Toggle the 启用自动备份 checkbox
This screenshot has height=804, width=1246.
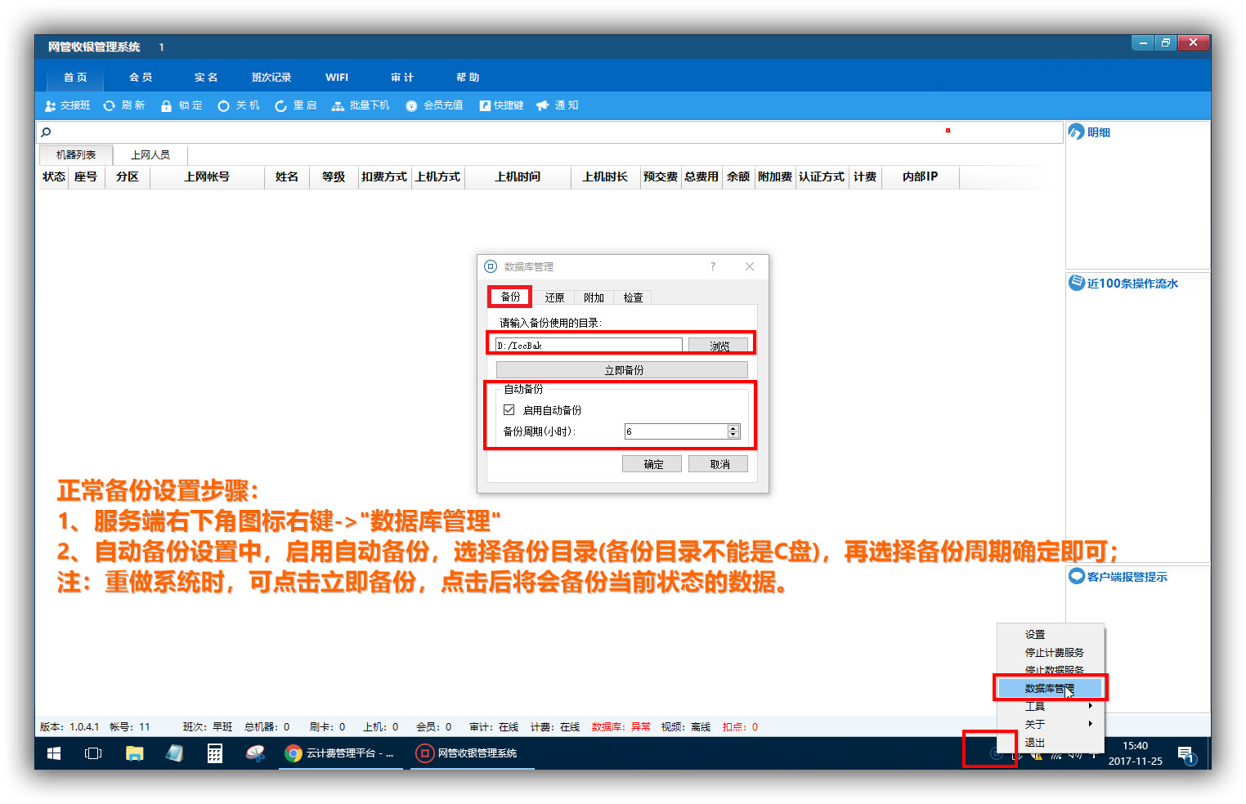click(x=509, y=409)
